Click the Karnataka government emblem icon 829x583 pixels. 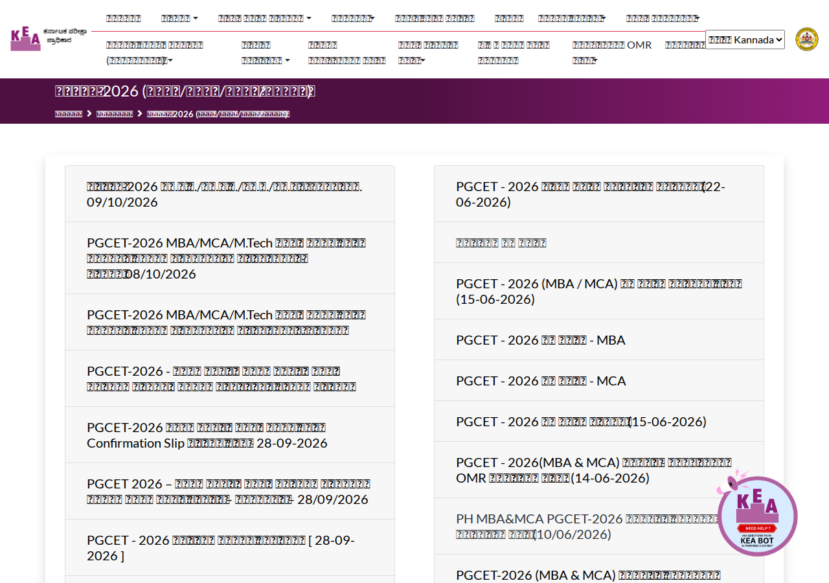pos(806,39)
